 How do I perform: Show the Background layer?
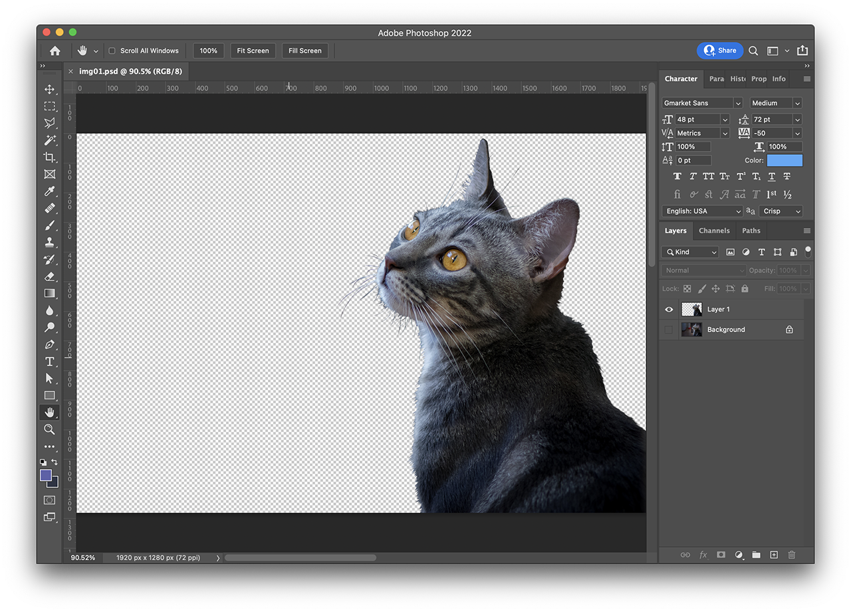pyautogui.click(x=669, y=330)
